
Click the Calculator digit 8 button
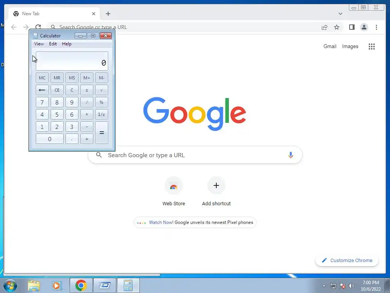[x=57, y=102]
